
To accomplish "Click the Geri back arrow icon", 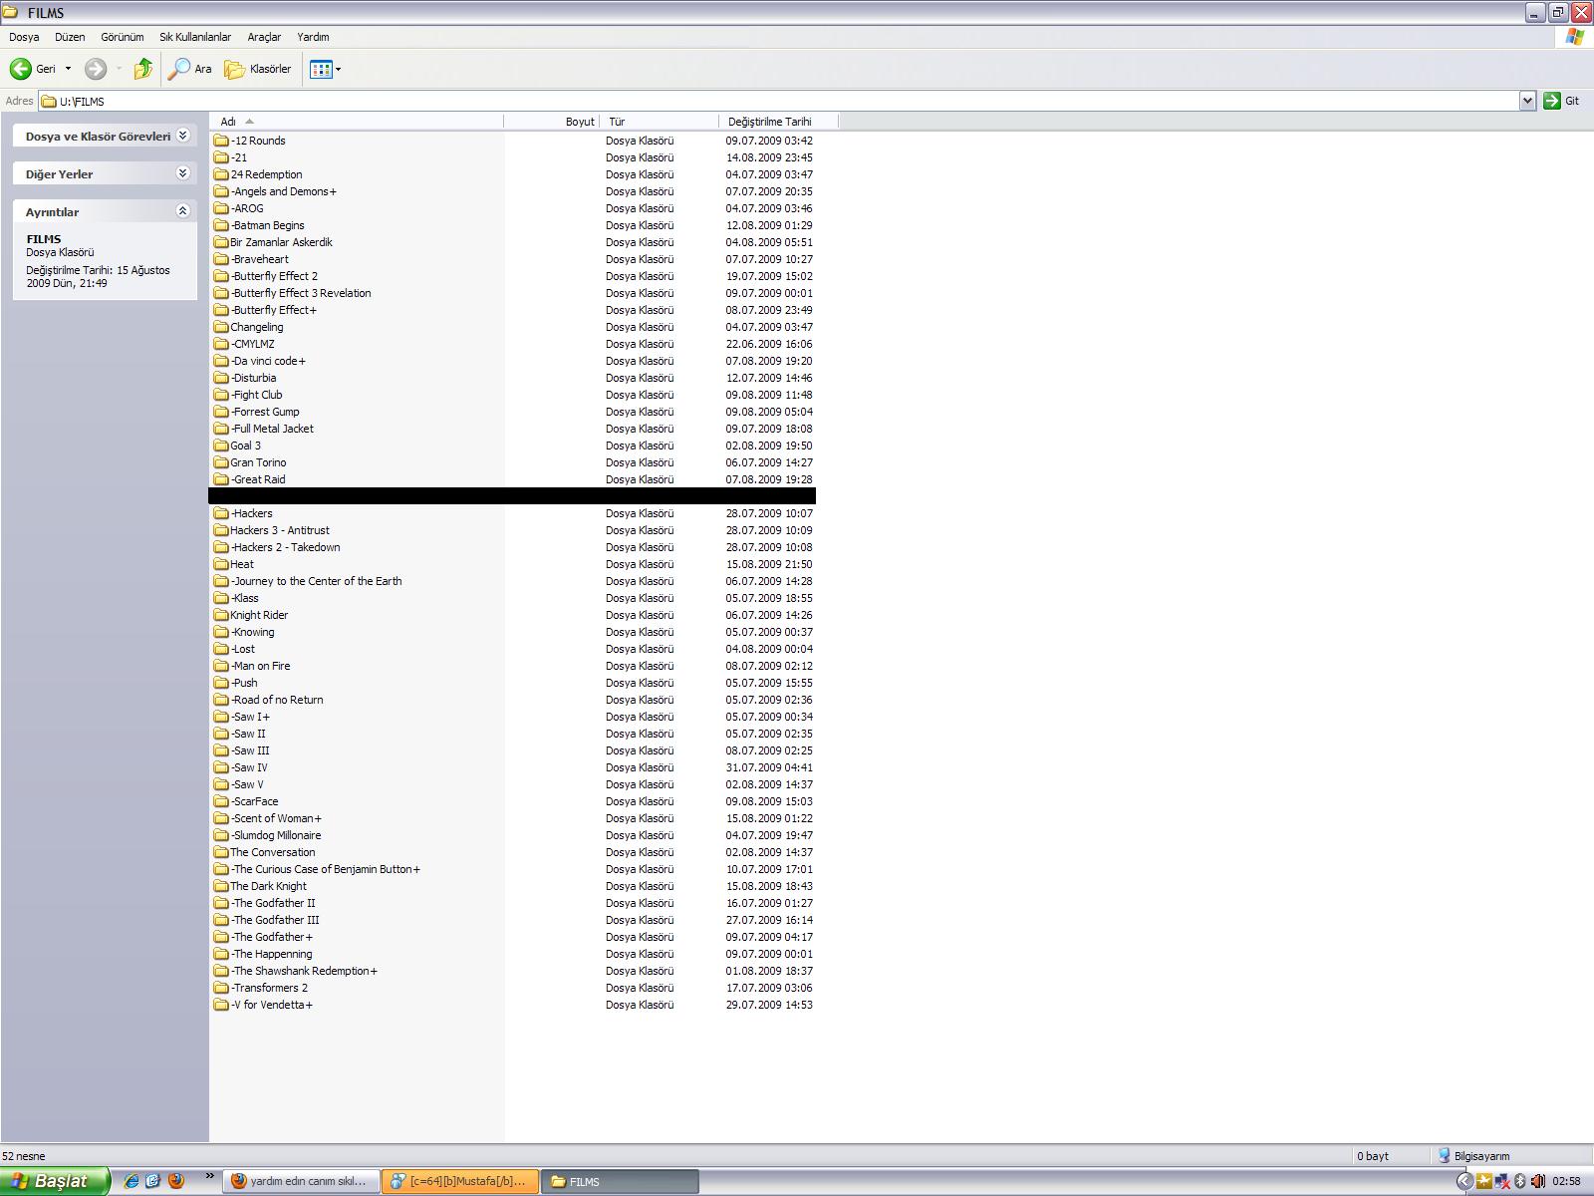I will (x=20, y=69).
